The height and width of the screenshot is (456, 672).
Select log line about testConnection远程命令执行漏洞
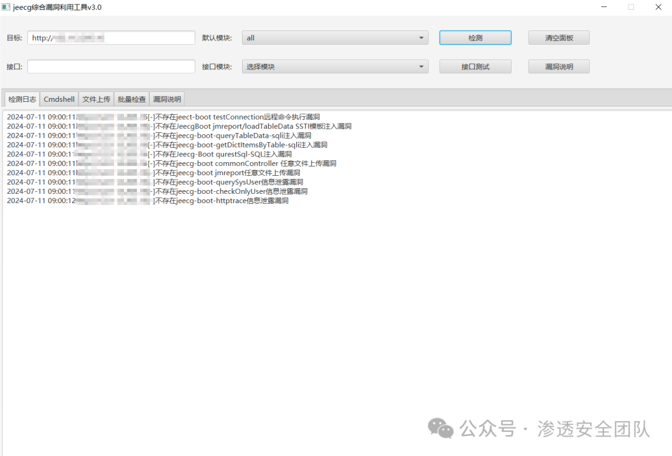(x=163, y=117)
